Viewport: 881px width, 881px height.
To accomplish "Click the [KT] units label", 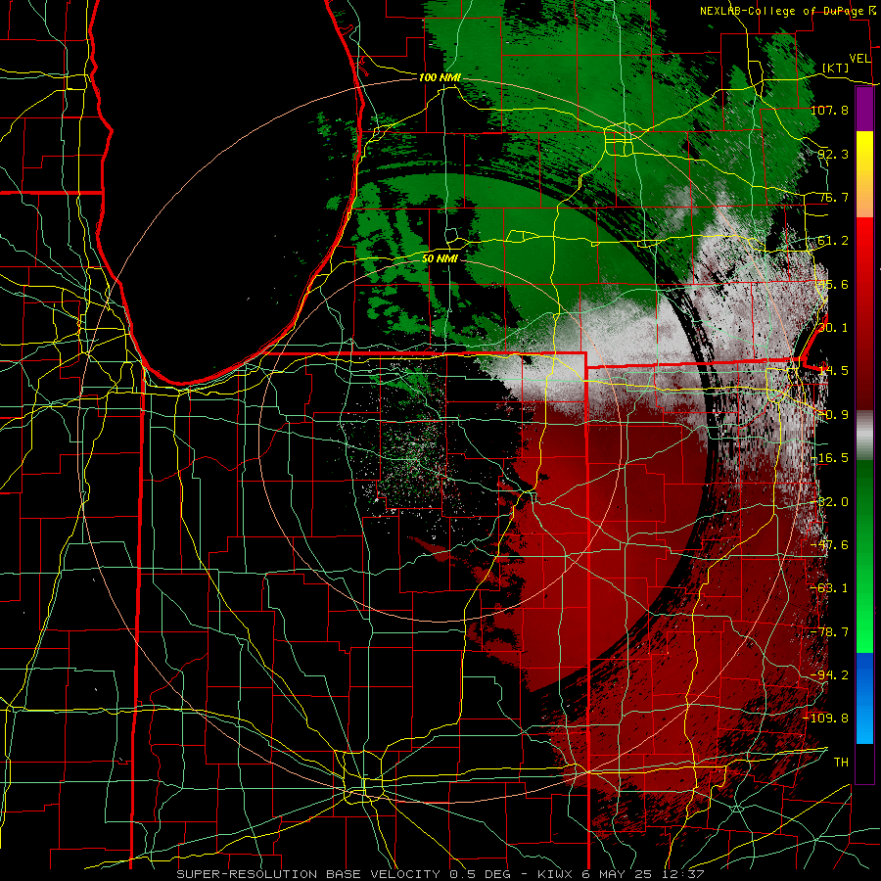I will 836,68.
